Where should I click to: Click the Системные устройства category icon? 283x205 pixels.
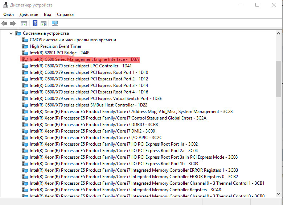[18, 33]
